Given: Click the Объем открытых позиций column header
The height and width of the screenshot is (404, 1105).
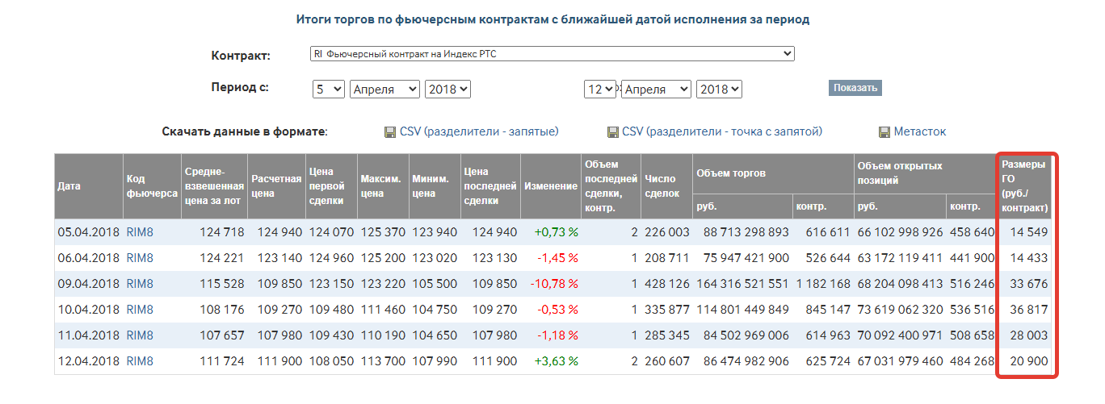Looking at the screenshot, I should [x=926, y=173].
